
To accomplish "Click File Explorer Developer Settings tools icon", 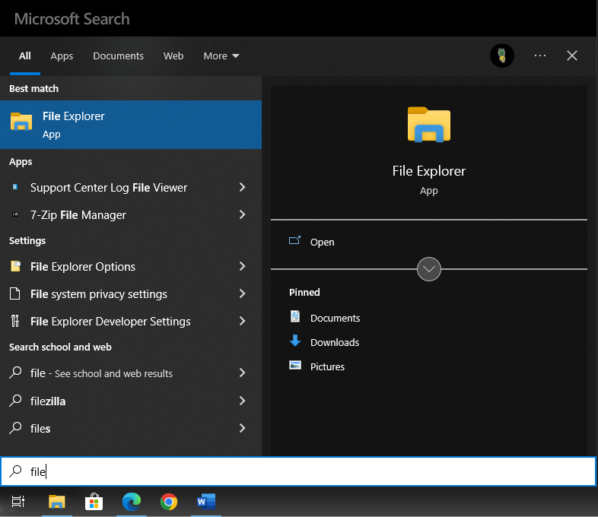I will pos(15,321).
